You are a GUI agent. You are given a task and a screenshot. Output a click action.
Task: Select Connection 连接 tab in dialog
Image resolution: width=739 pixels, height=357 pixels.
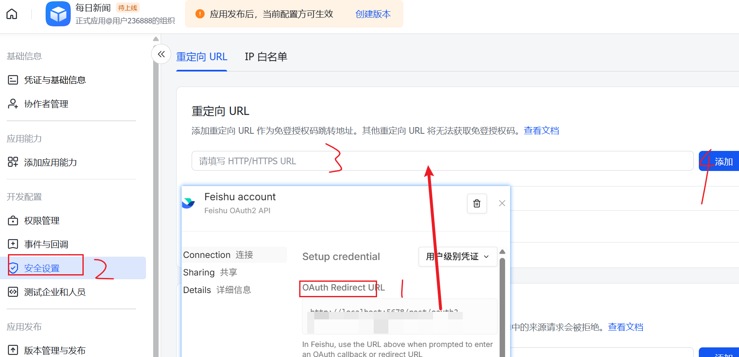pyautogui.click(x=234, y=255)
